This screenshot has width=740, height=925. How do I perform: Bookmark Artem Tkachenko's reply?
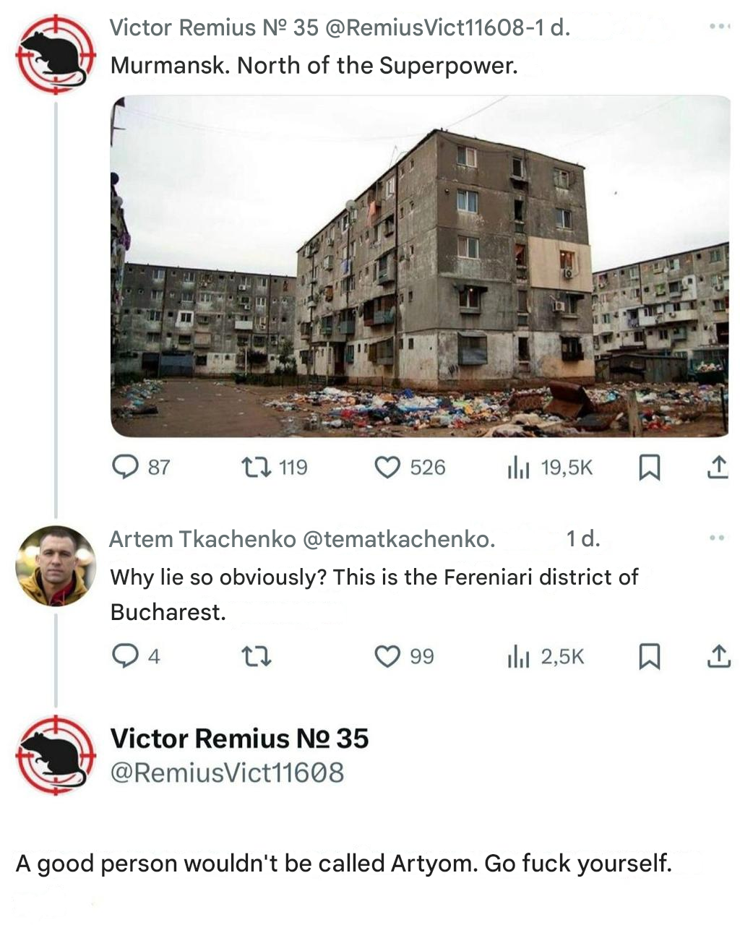click(x=649, y=657)
